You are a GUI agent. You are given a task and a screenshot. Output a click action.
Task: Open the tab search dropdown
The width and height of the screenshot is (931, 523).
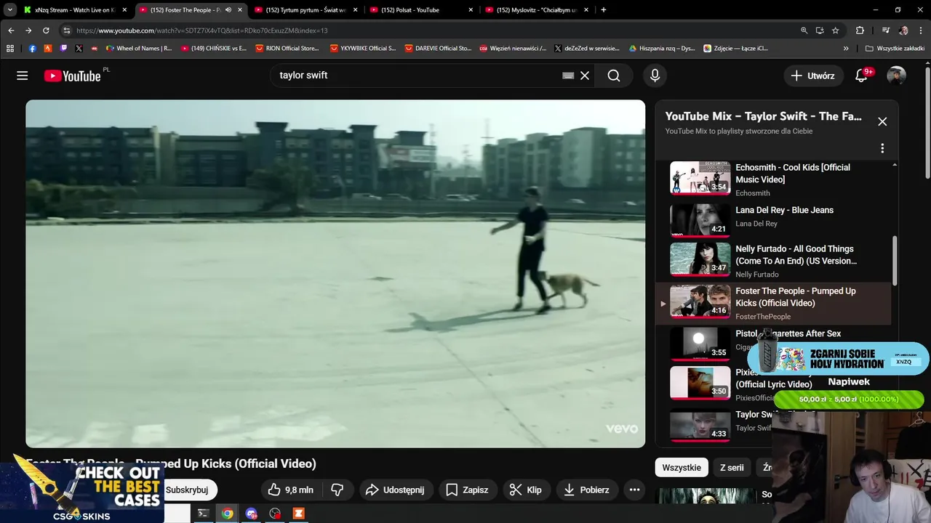click(10, 10)
